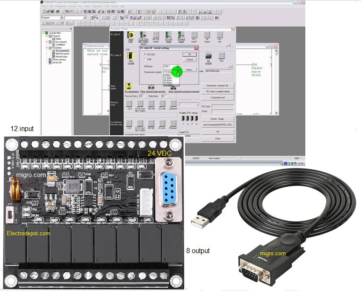Select the SSC net interface icon
Viewport: 361px width, 291px height.
220,35
